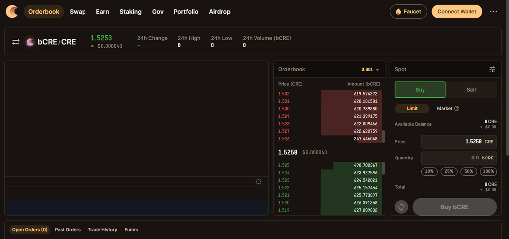Click the 24h Volume (bCRE) label
Screen dimensions: 509x239
[267, 38]
